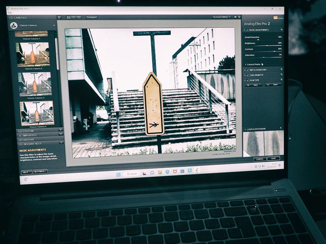Screen dimensions: 326x244
Task: Uncheck the Dirt & Scratches checkbox
Action: tap(248, 70)
